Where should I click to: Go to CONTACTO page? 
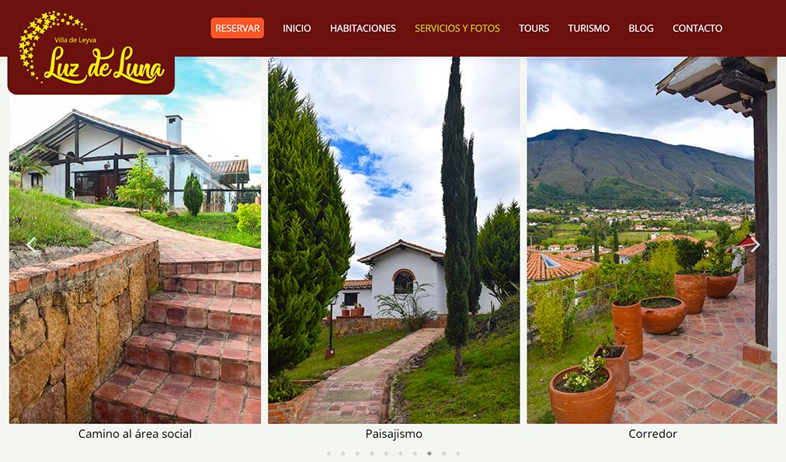click(697, 29)
